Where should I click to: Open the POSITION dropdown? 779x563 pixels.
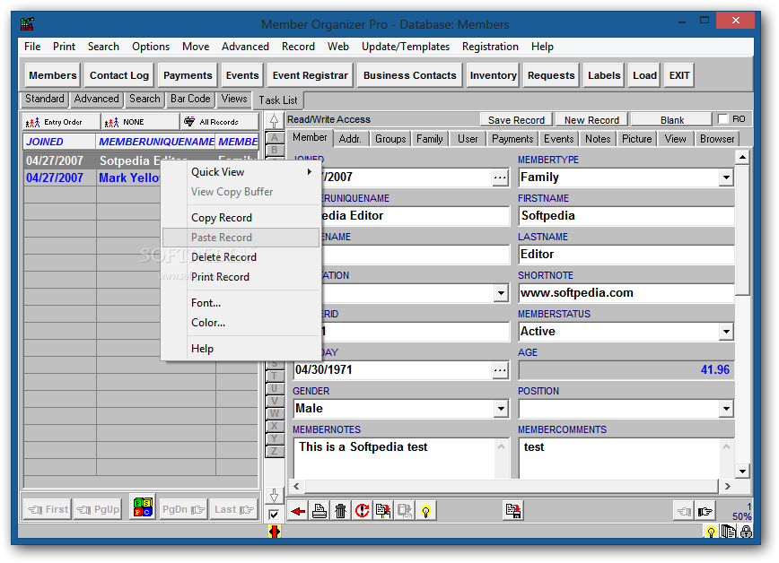726,409
